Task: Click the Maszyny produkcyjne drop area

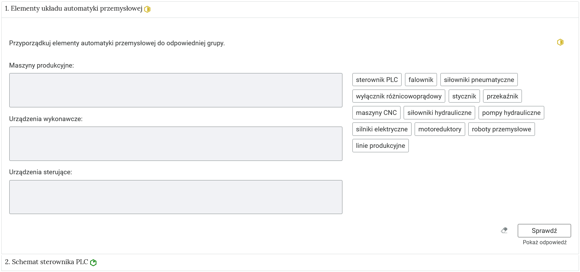Action: 176,90
